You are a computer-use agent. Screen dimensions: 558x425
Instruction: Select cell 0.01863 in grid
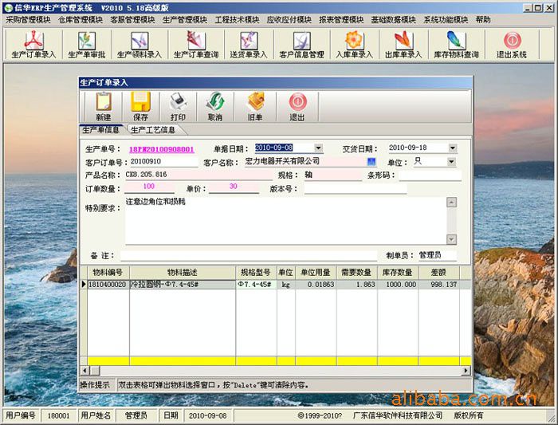point(316,285)
